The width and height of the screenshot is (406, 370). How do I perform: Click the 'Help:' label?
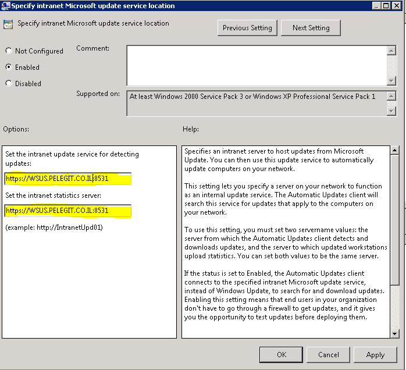(191, 129)
